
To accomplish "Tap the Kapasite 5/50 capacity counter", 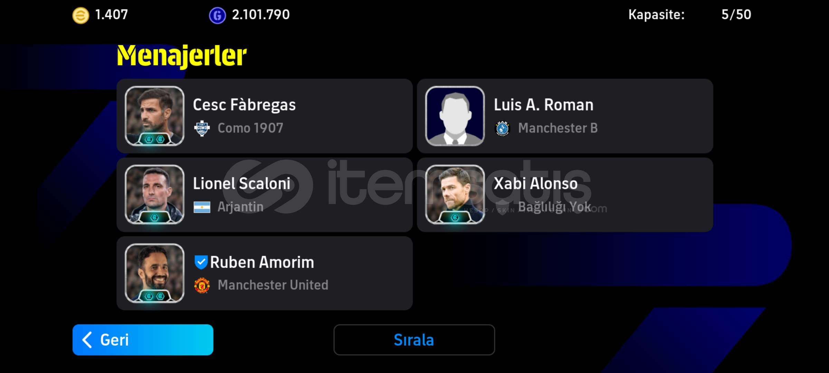I will [x=690, y=15].
